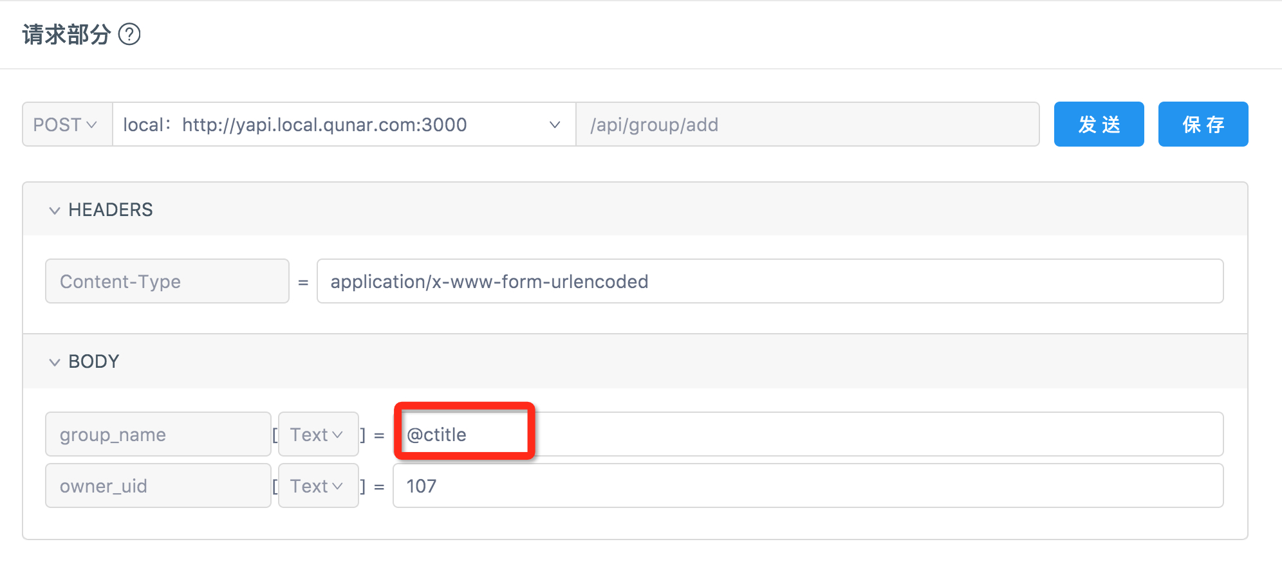Open the Text type dropdown for owner_uid
The width and height of the screenshot is (1282, 562).
pos(318,486)
